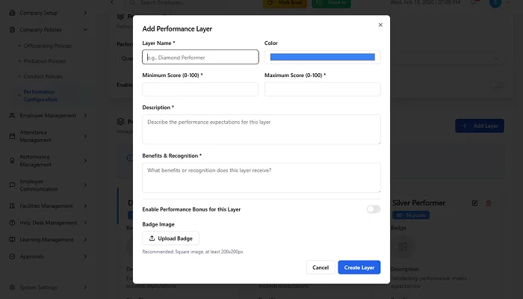Click the Create Layer button

(359, 267)
